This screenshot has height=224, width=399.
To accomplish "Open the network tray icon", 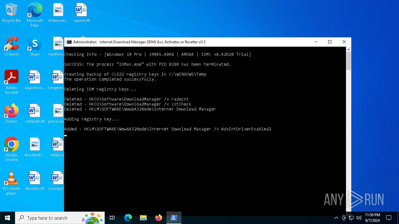I will [351, 218].
